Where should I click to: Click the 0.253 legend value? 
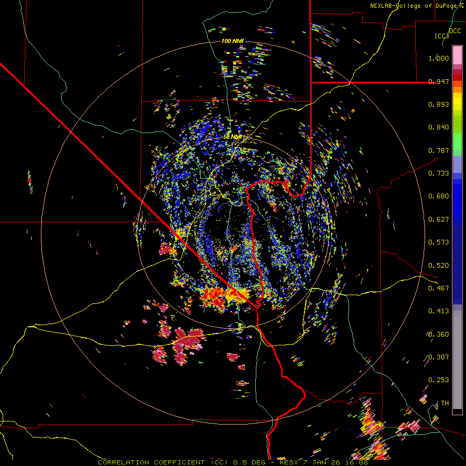439,380
